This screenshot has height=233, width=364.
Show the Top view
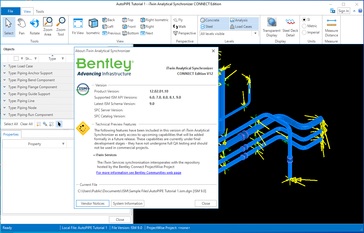coord(128,20)
